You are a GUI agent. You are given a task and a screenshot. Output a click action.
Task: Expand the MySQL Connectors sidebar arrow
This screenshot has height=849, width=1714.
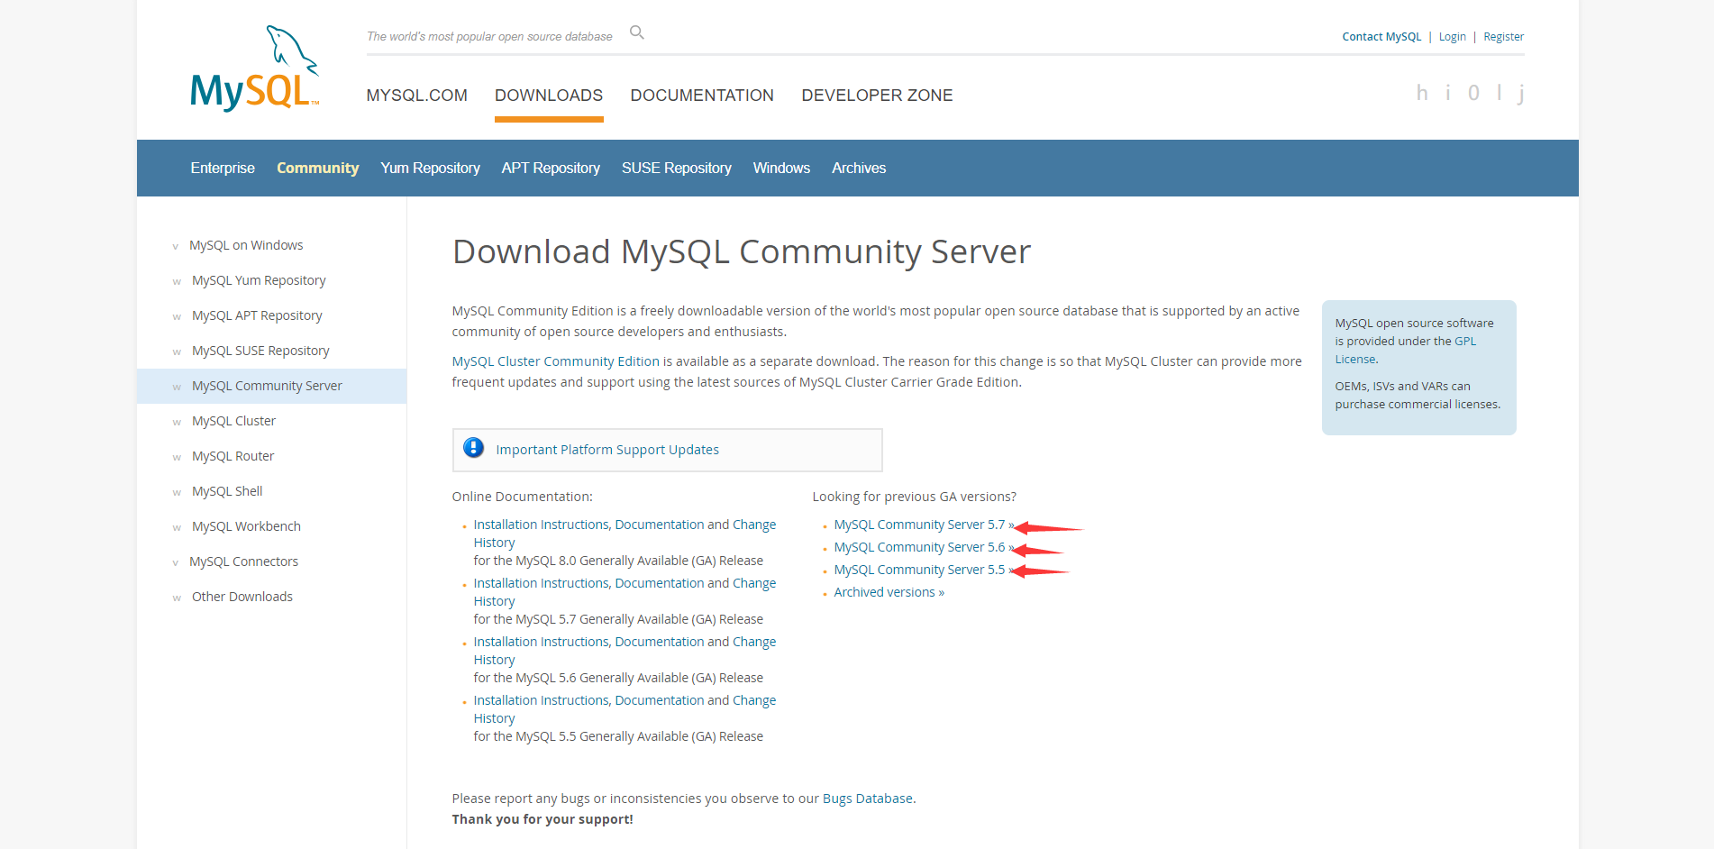pyautogui.click(x=176, y=562)
